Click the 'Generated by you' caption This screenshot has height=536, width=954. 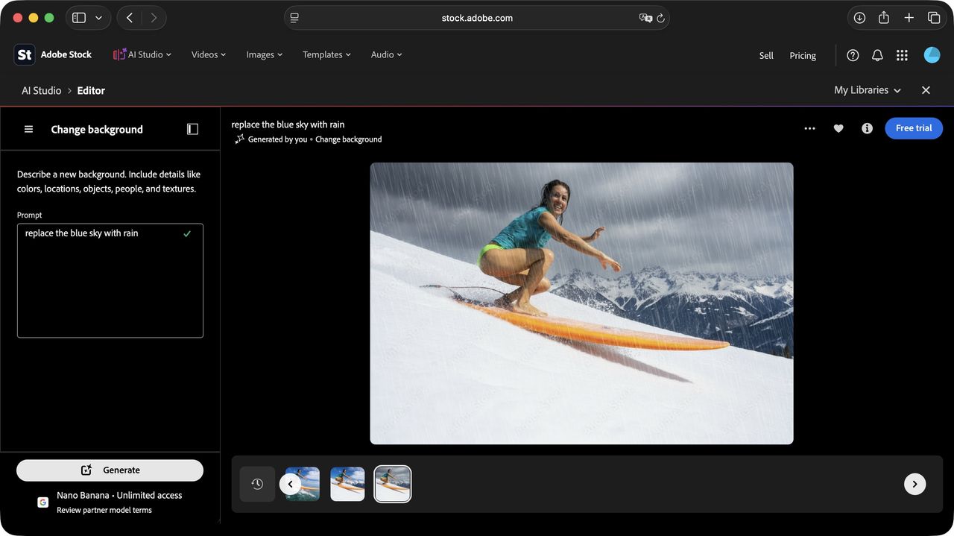277,139
